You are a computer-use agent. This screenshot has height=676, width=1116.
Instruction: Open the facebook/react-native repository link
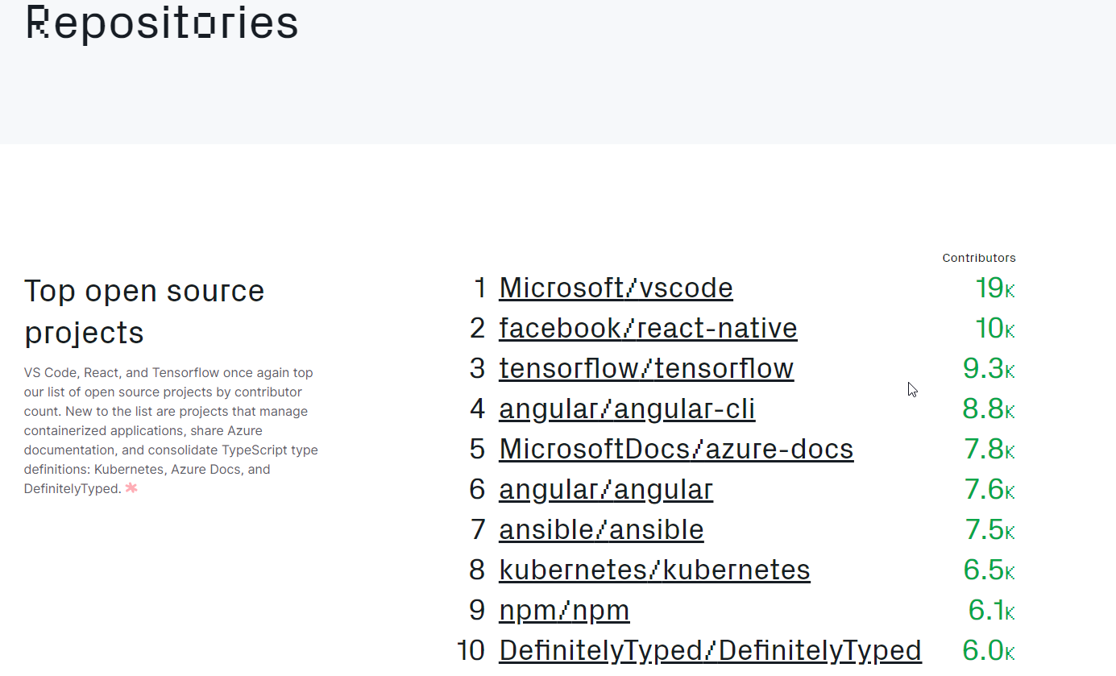click(x=648, y=328)
